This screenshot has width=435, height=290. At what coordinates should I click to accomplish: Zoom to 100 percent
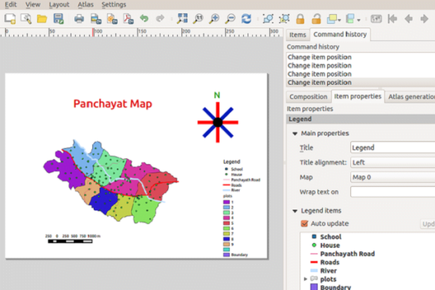[x=198, y=19]
